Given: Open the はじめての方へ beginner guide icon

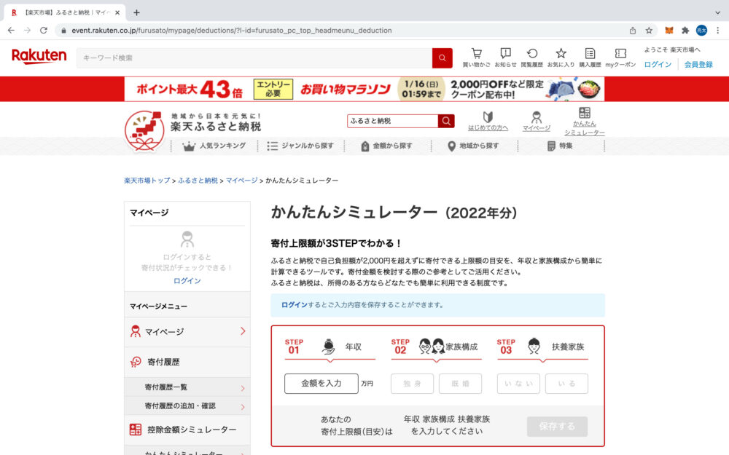Looking at the screenshot, I should tap(488, 121).
